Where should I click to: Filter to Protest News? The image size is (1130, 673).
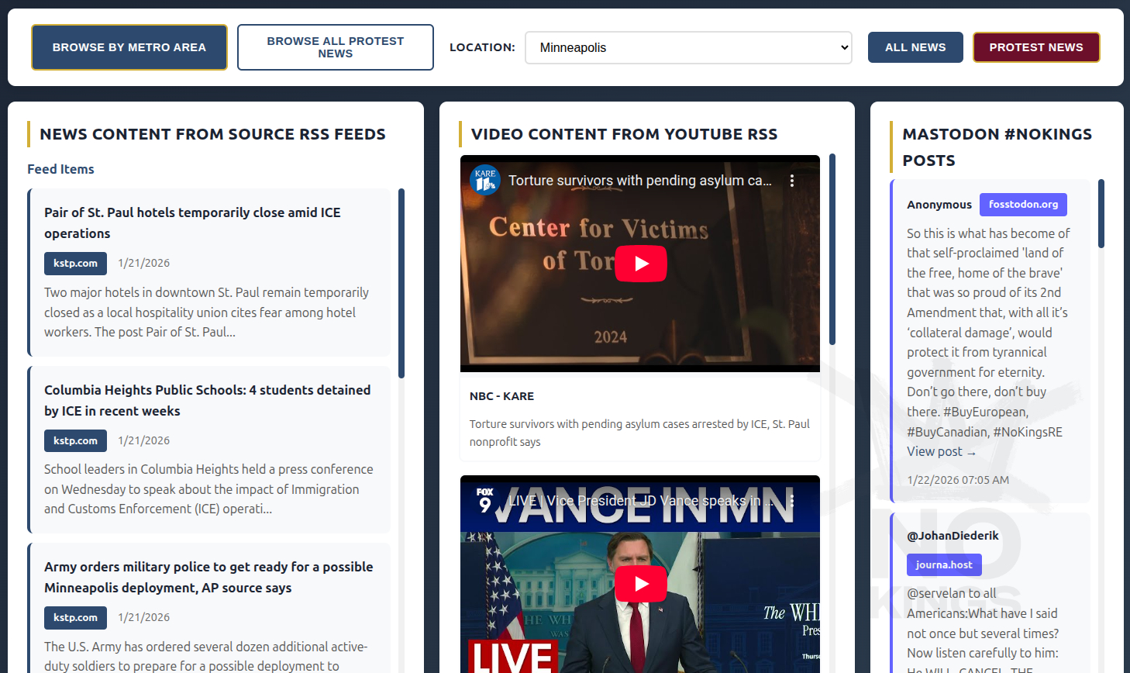[1035, 47]
